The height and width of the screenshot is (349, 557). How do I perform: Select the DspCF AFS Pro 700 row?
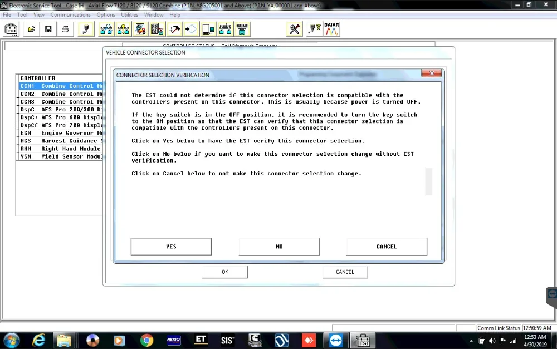60,125
